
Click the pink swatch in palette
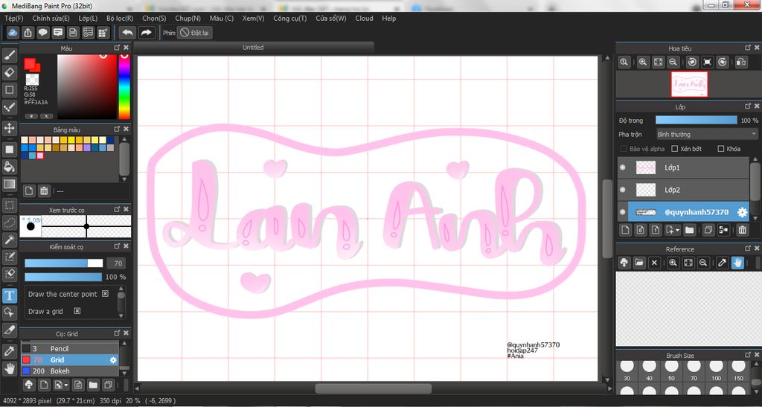tap(40, 156)
